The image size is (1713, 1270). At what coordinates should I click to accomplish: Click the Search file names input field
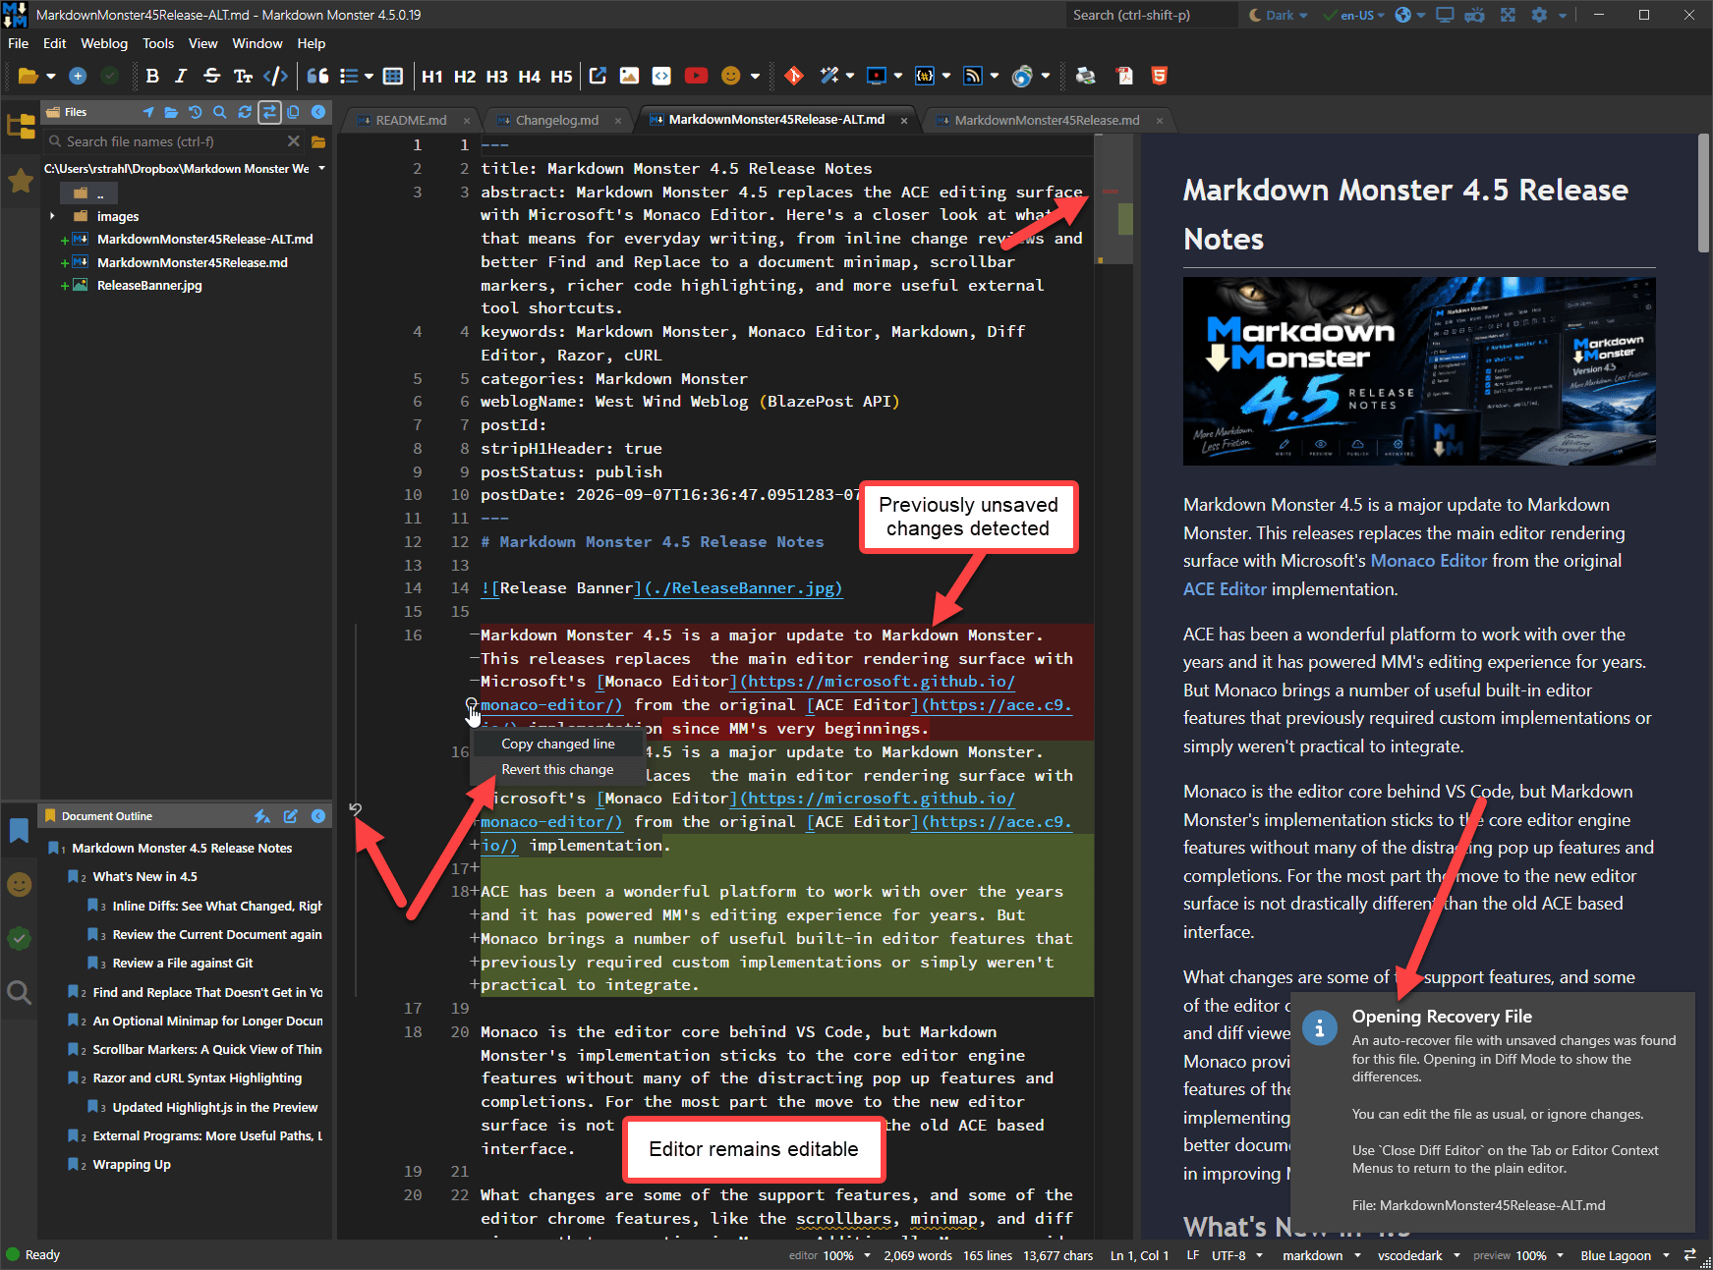coord(174,141)
